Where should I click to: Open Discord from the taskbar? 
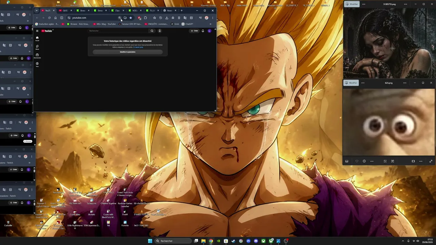(256, 241)
